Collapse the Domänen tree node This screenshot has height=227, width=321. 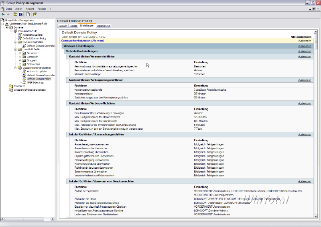(x=6, y=27)
